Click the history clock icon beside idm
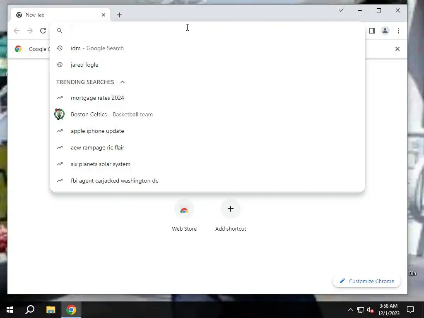This screenshot has height=318, width=424. (x=60, y=48)
